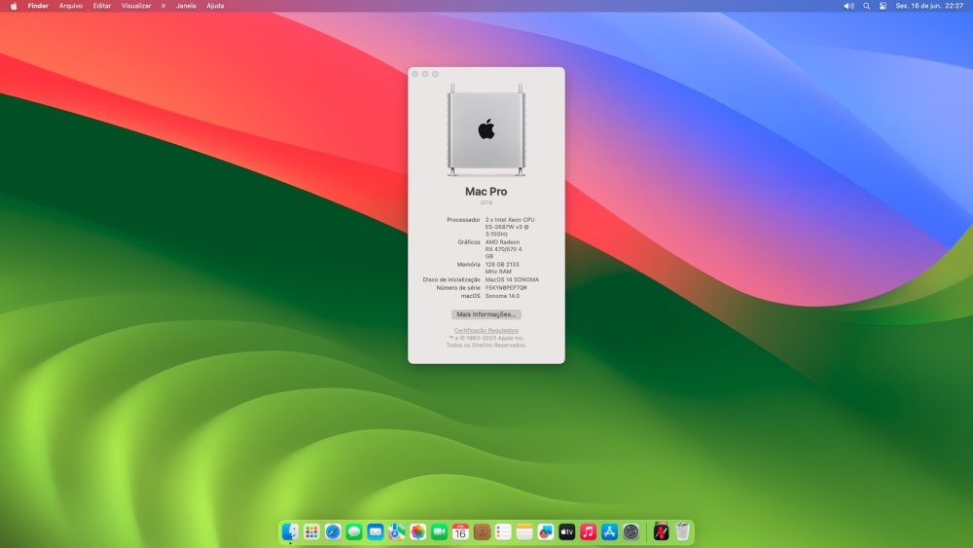This screenshot has width=973, height=548.
Task: Open the Apple menu
Action: (14, 6)
